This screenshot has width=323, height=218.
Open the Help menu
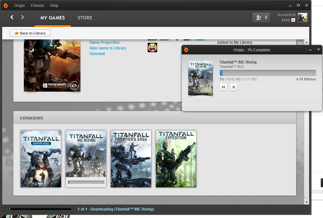(54, 6)
